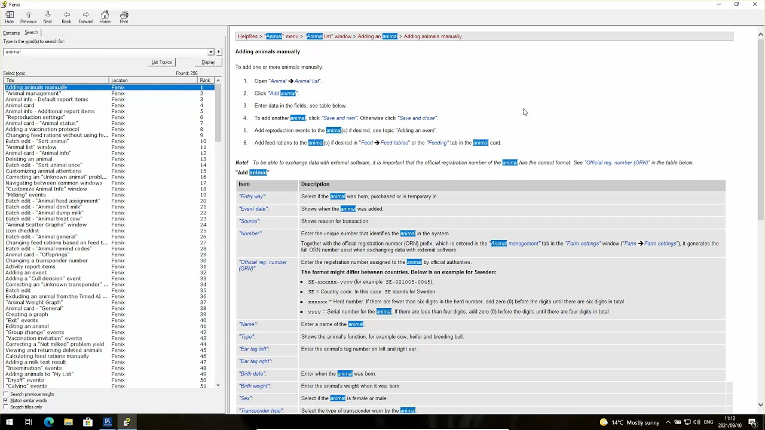Open the "Official reg. number (ORN)" note link

click(617, 162)
